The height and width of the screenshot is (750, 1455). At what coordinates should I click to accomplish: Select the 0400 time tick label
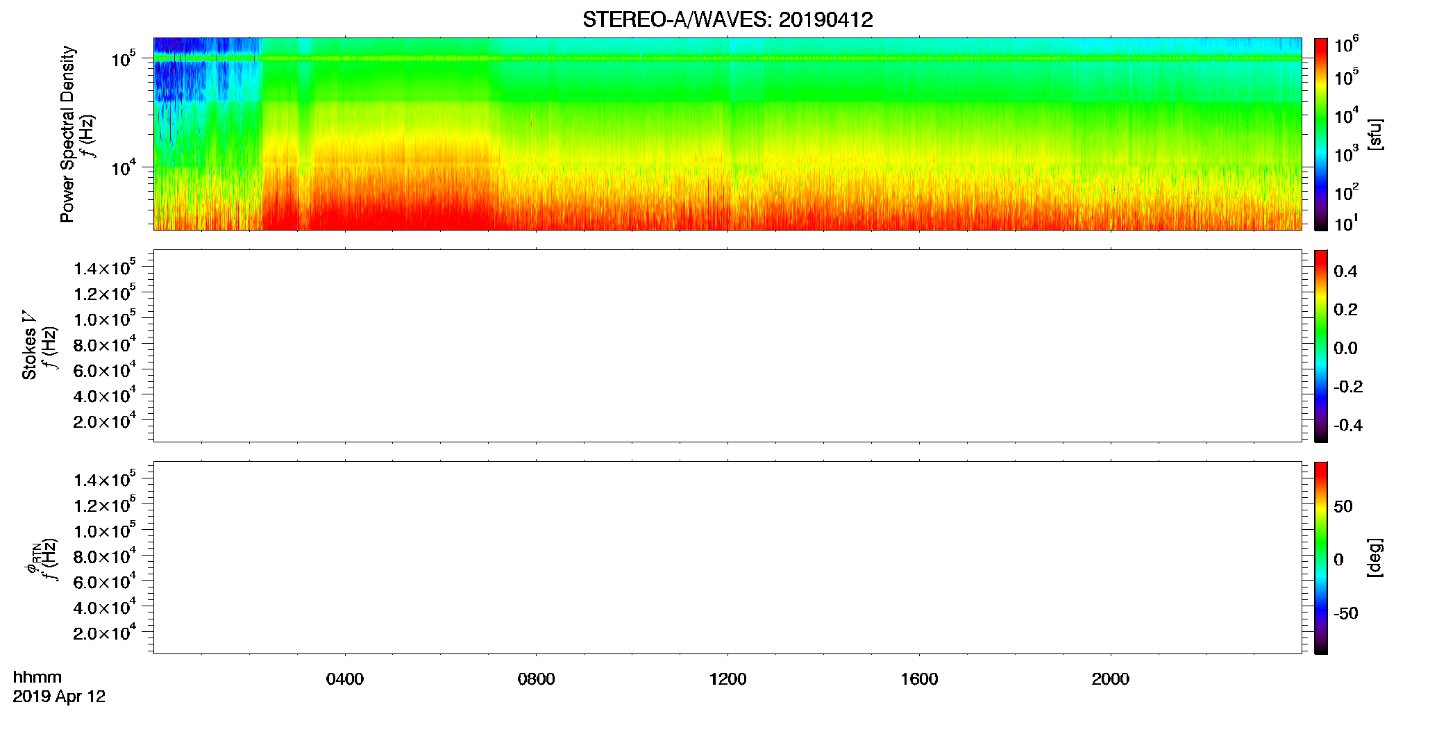coord(345,679)
